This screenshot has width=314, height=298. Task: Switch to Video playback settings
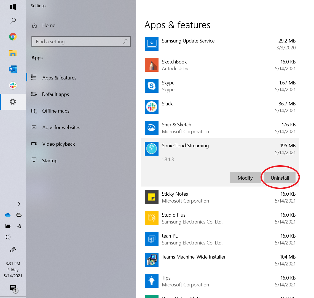coord(58,144)
